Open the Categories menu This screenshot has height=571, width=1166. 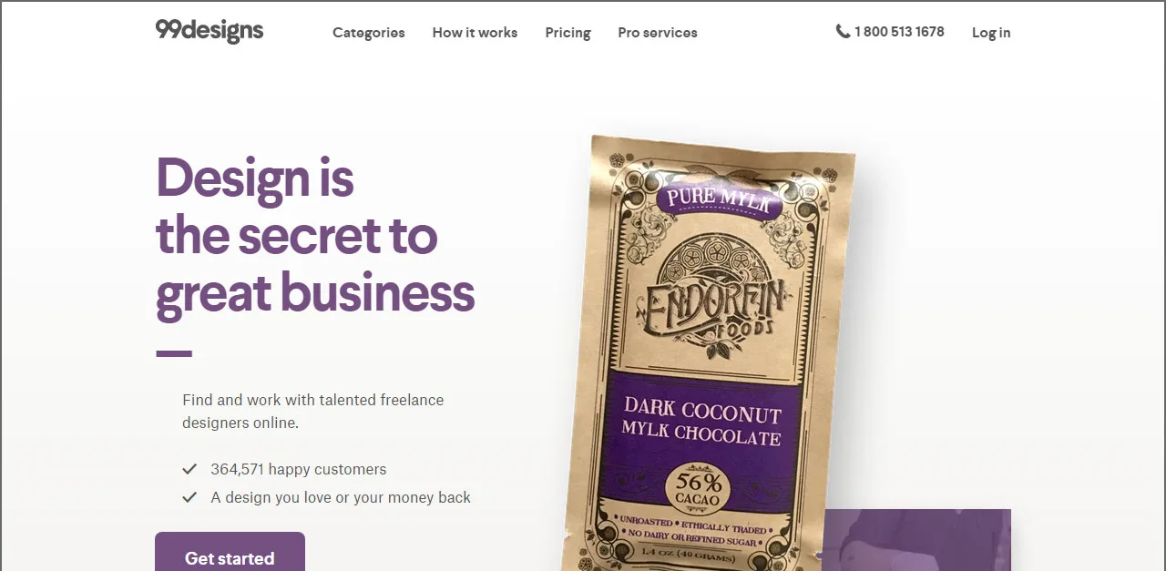[x=369, y=32]
